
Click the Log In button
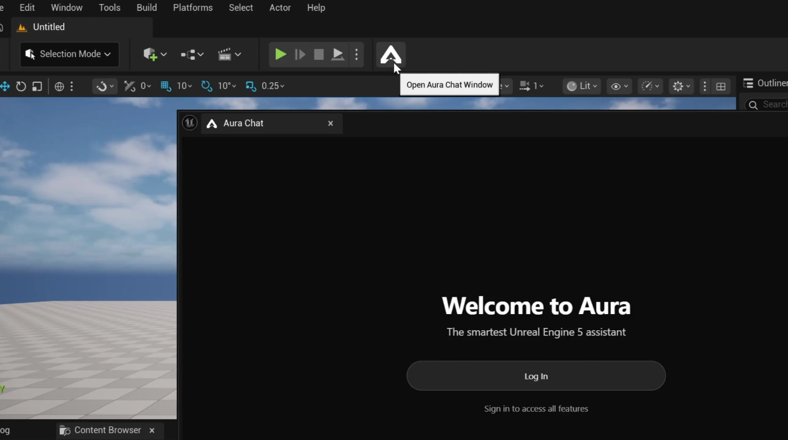[x=536, y=376]
